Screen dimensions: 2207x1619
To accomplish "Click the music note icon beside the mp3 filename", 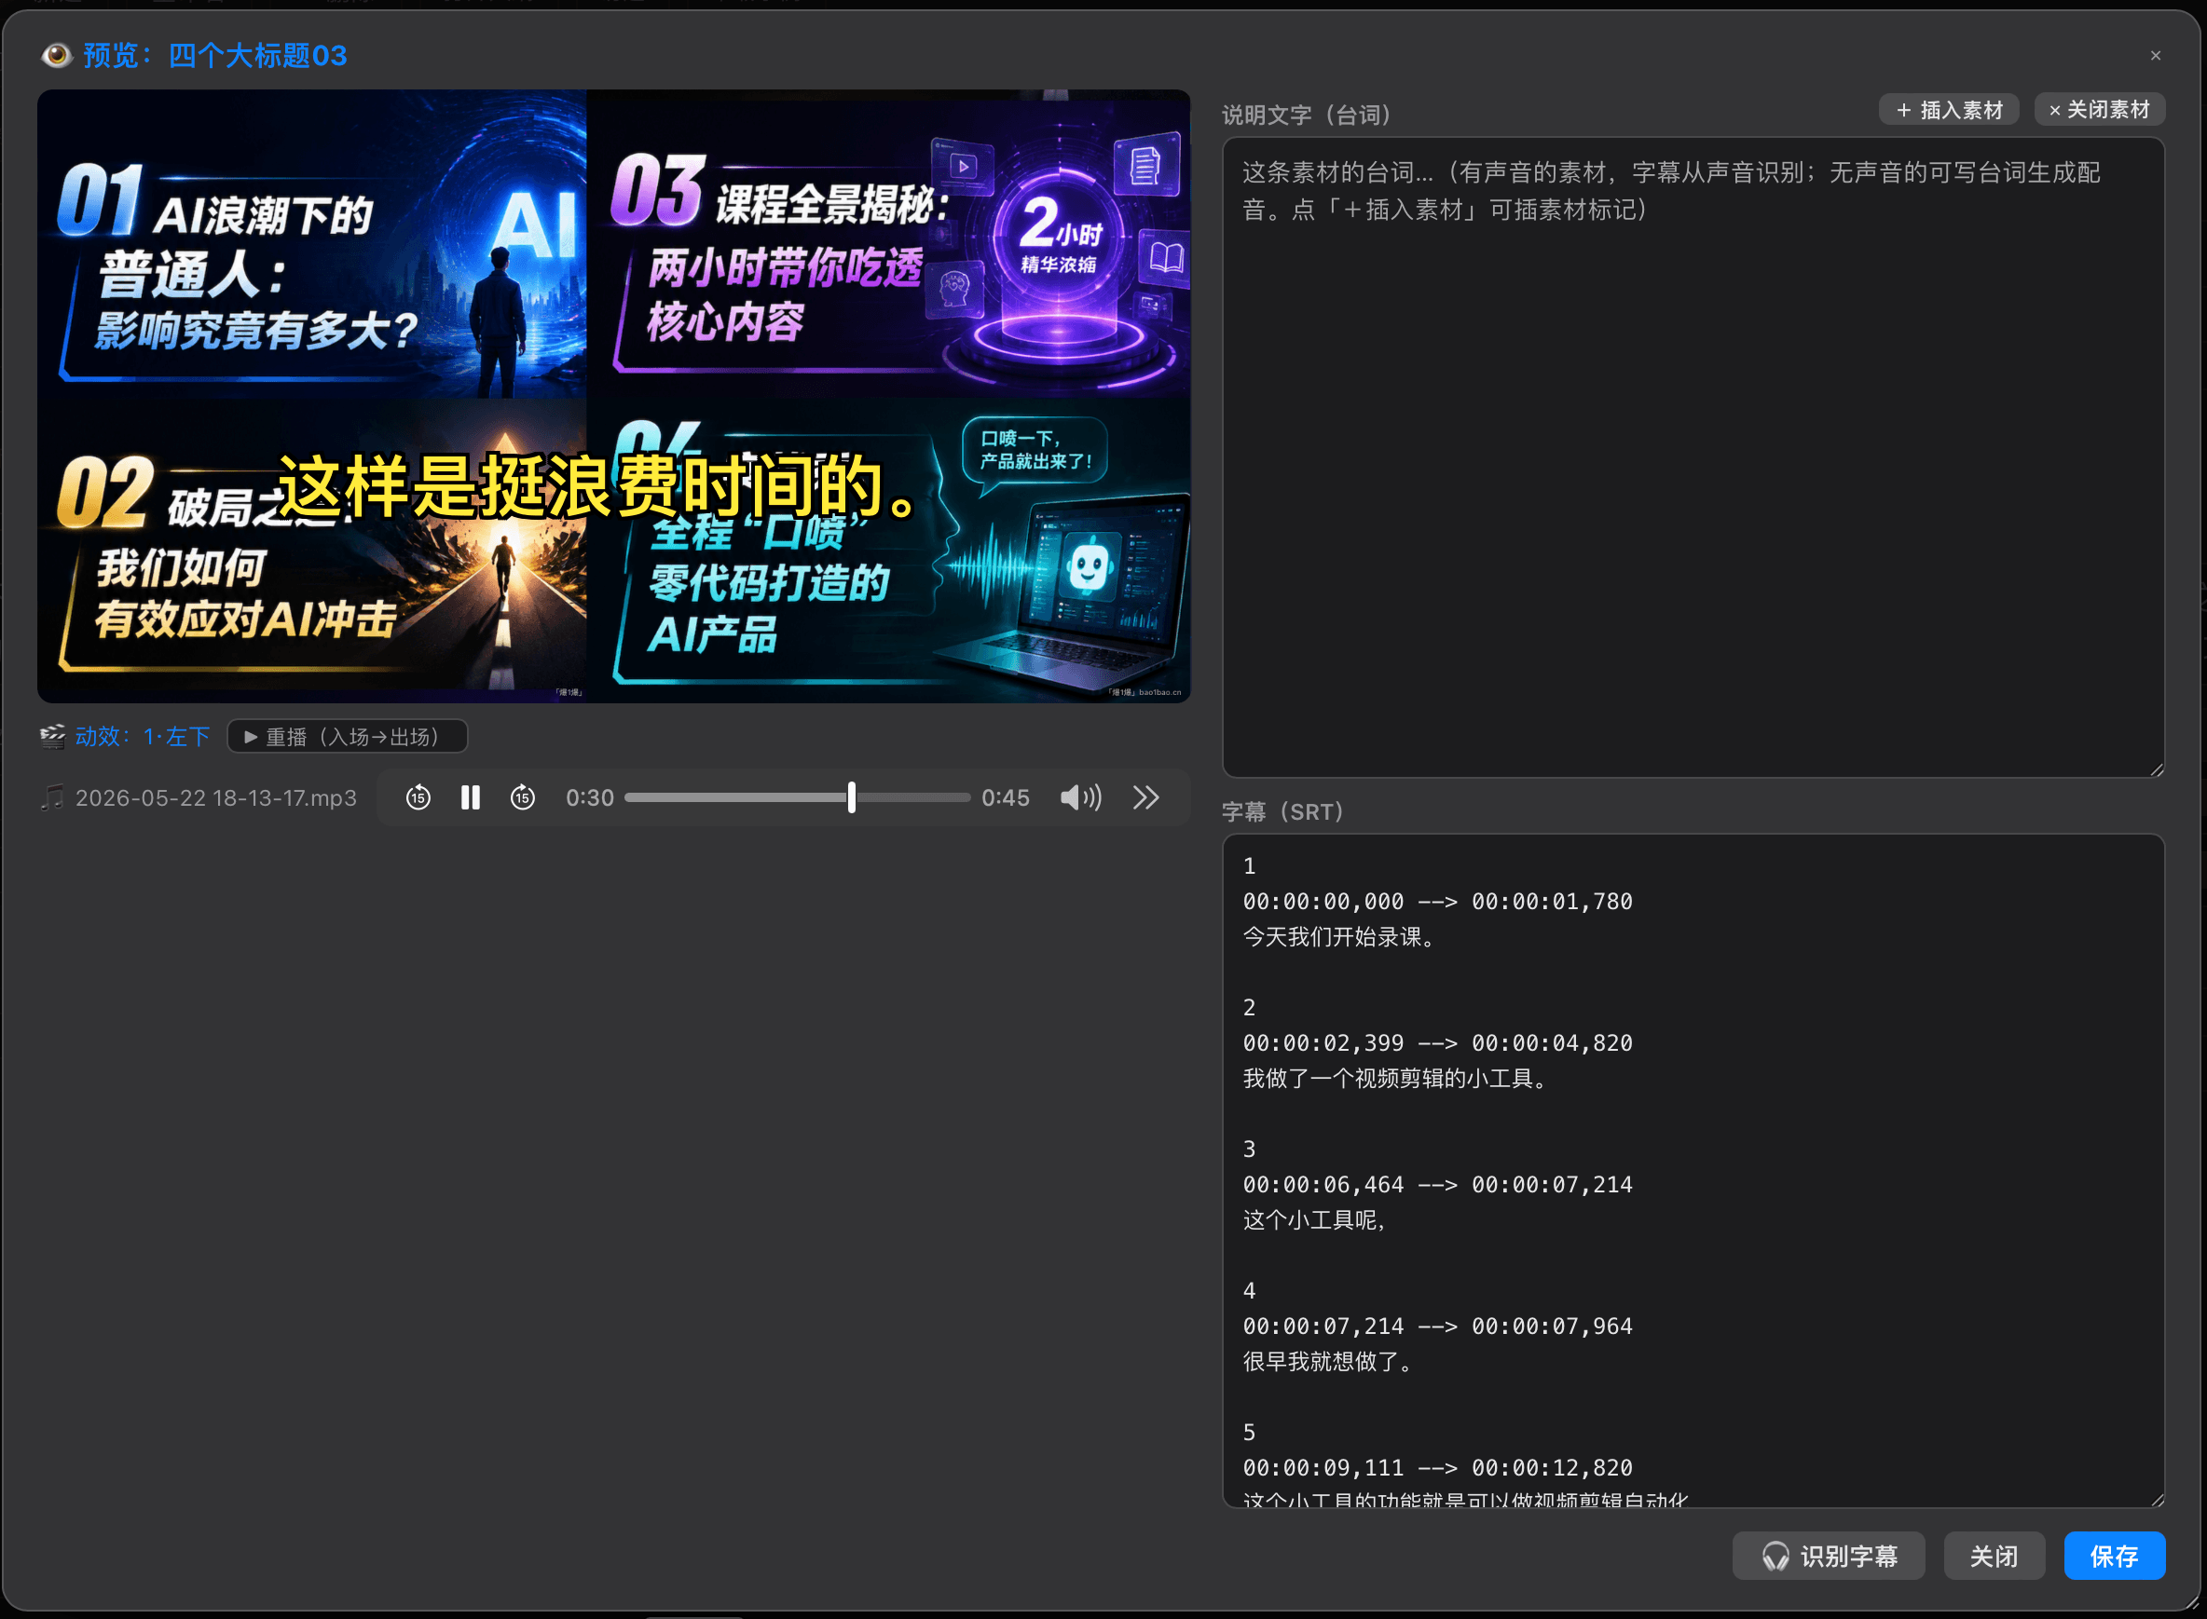I will [53, 797].
